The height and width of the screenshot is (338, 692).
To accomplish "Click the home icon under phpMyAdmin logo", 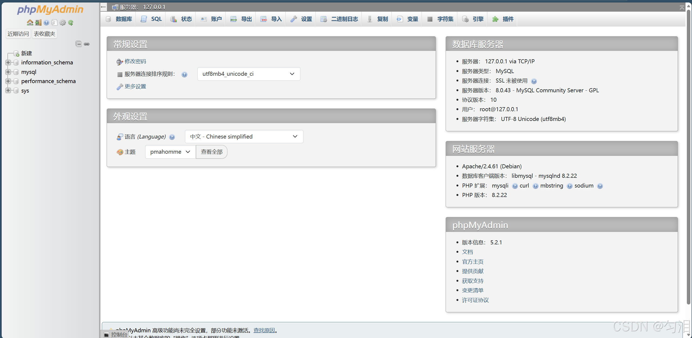I will click(x=30, y=22).
